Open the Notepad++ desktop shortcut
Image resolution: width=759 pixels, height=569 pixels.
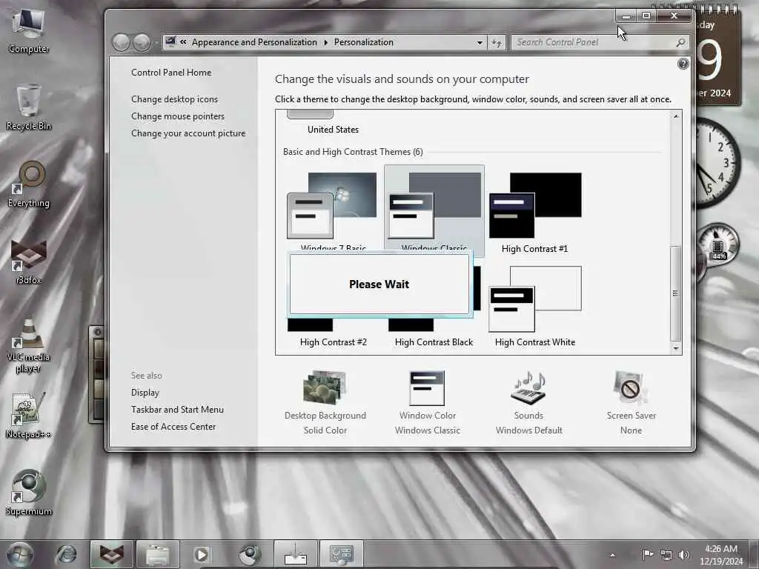click(x=29, y=415)
